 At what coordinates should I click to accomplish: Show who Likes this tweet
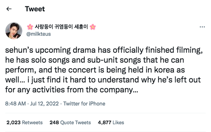(118, 122)
